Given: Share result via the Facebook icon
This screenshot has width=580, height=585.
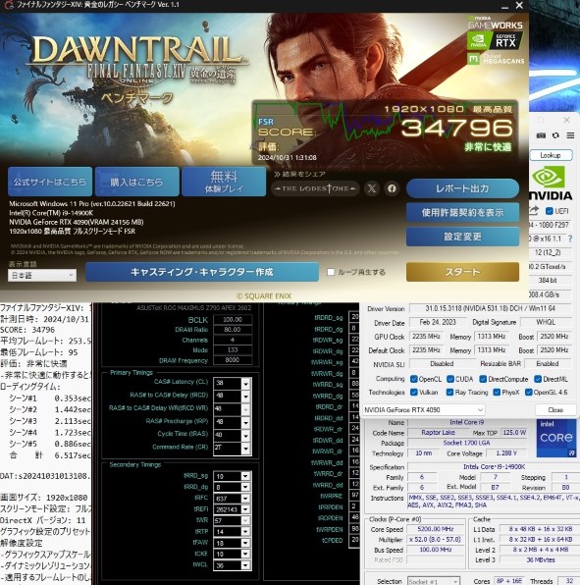Looking at the screenshot, I should click(392, 188).
